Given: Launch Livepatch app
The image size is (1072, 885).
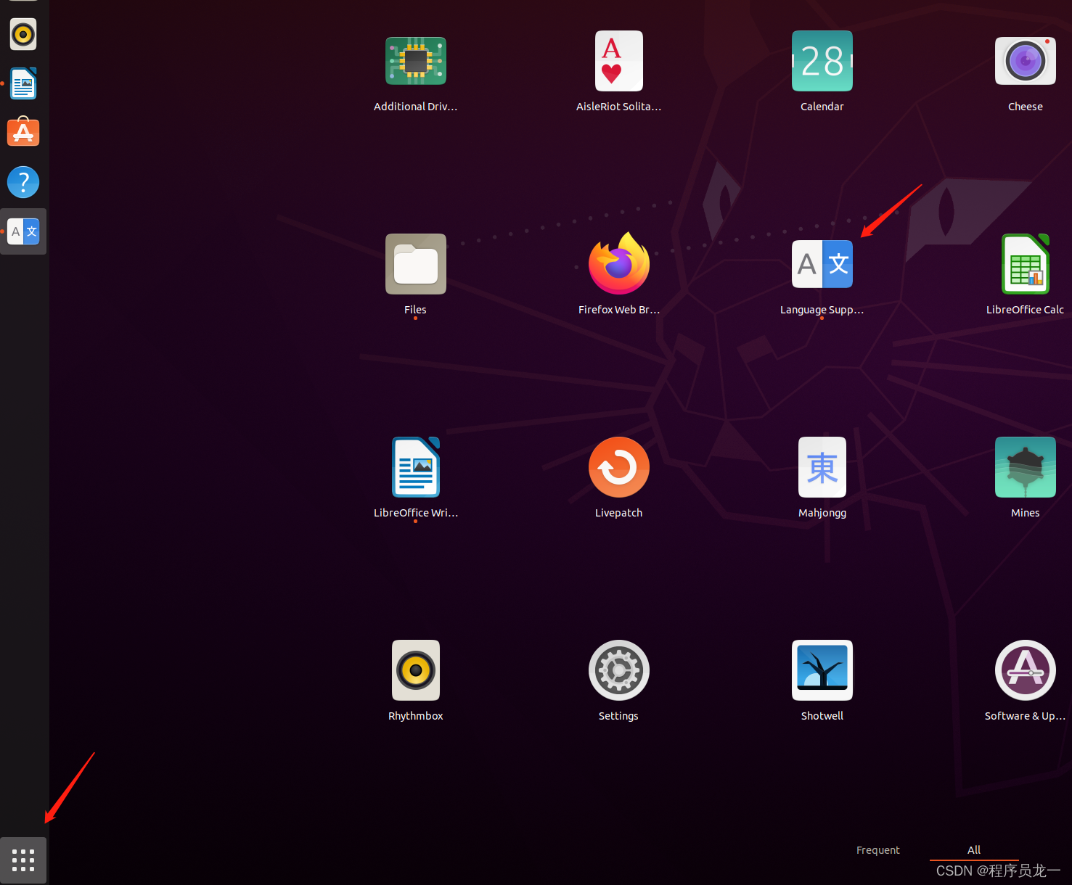Looking at the screenshot, I should pyautogui.click(x=618, y=467).
